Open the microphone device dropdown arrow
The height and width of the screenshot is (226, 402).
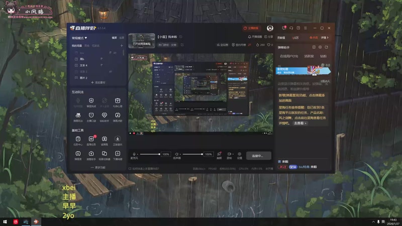click(x=137, y=154)
